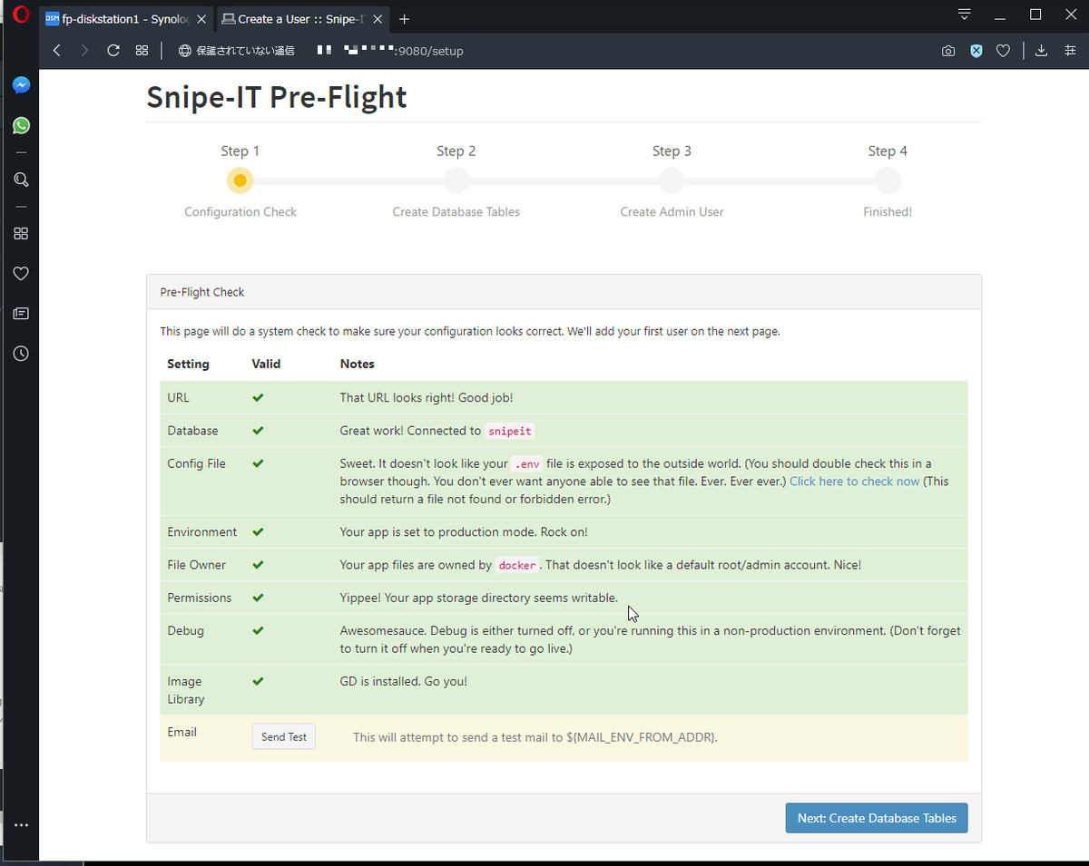The image size is (1089, 866).
Task: Go back to previous page
Action: (56, 51)
